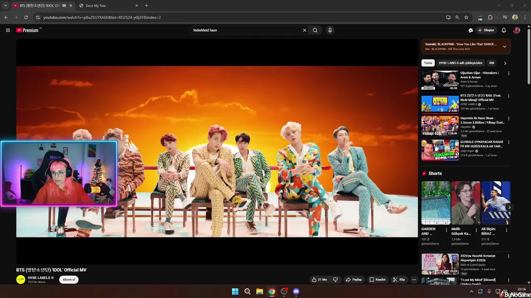531x298 pixels.
Task: Open HYBE LABELS channel avatar
Action: tap(21, 280)
